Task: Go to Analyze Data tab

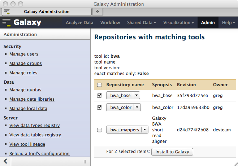Action: click(79, 23)
